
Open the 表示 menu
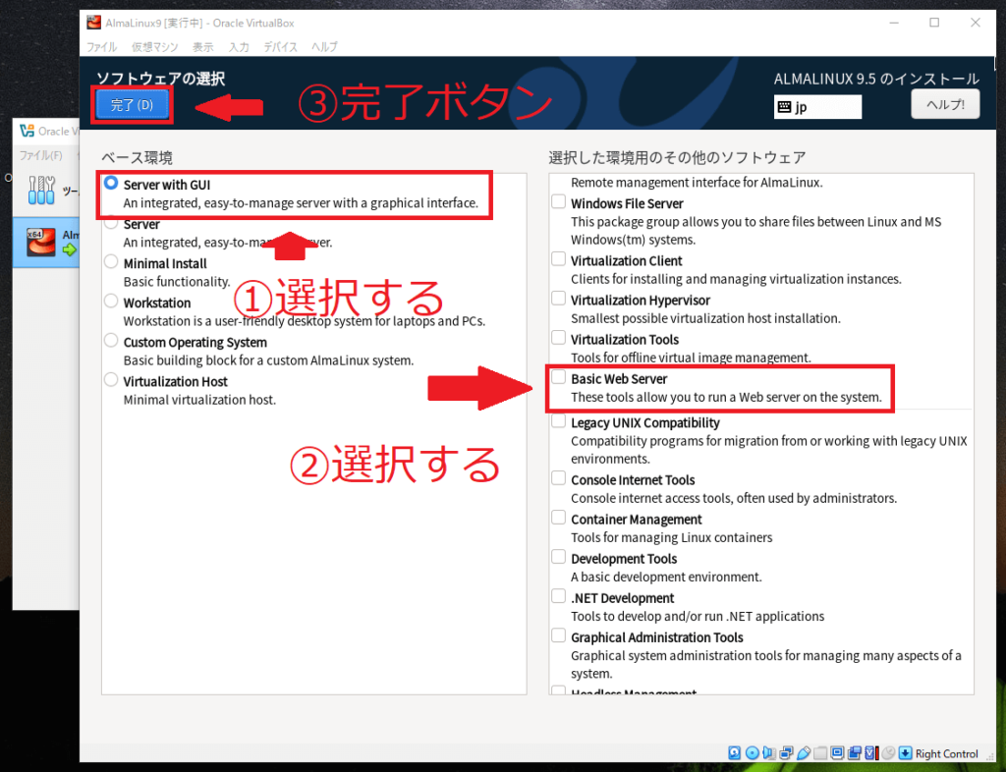tap(202, 47)
